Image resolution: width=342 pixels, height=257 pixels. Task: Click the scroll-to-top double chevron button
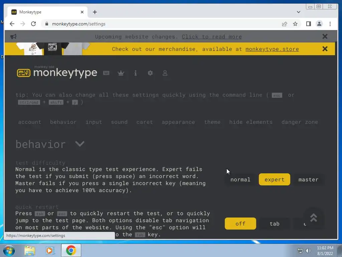313,218
